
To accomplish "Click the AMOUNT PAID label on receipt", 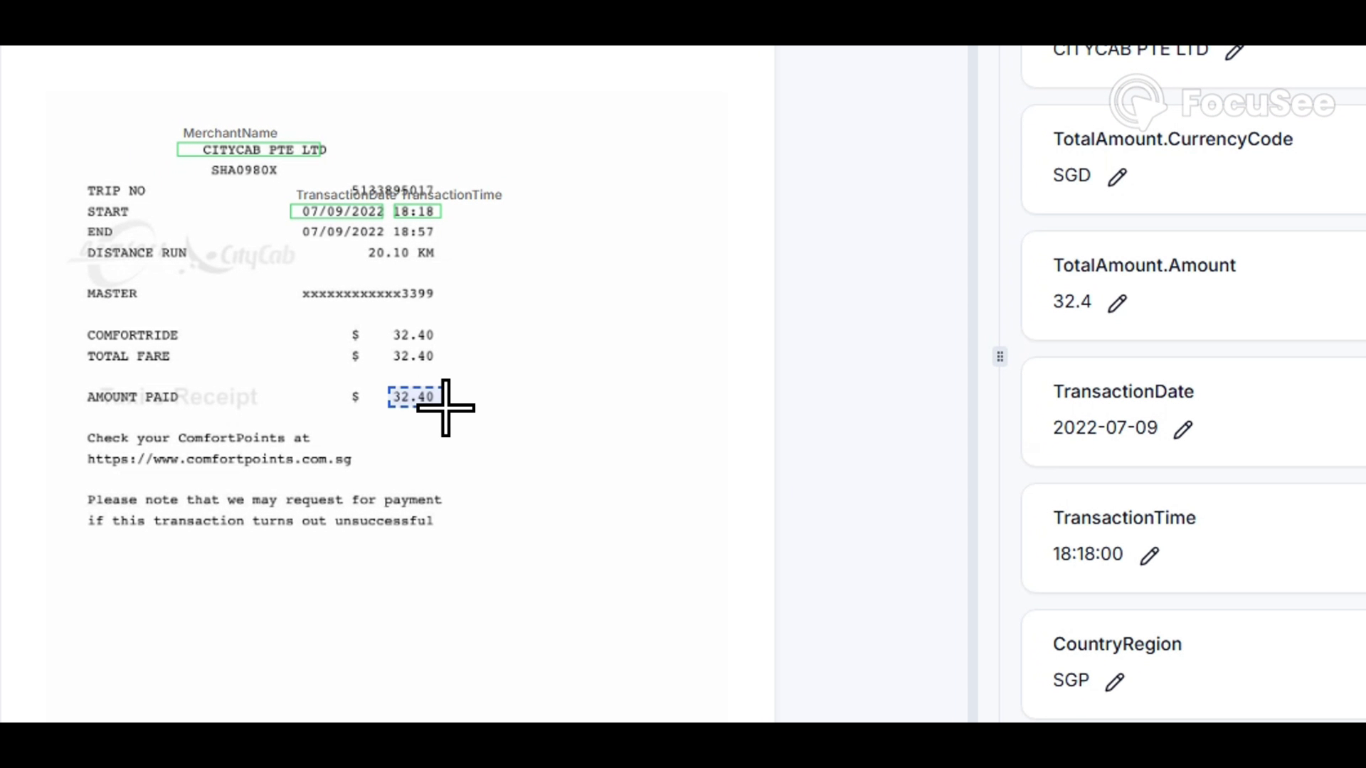I will pyautogui.click(x=132, y=397).
